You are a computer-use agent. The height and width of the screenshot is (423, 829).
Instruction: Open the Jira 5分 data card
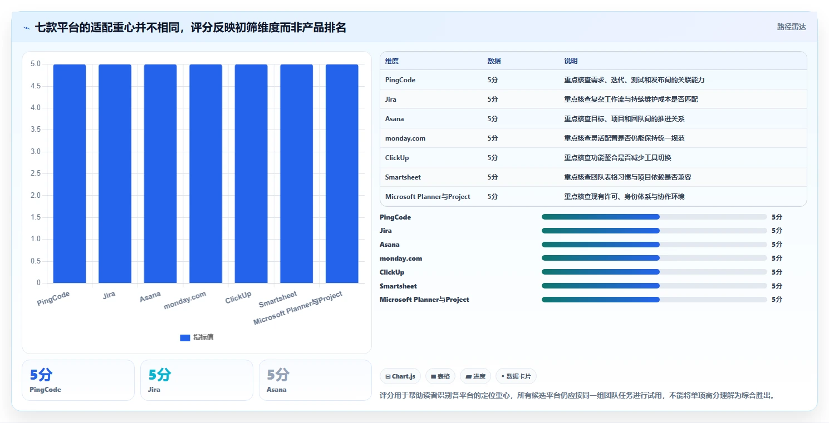coord(197,380)
